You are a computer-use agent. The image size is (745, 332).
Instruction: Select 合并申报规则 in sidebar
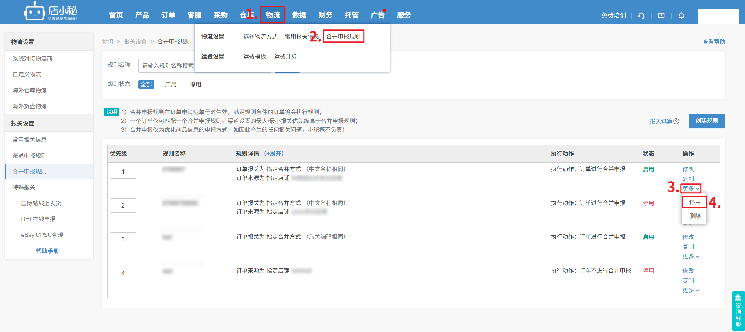49,171
